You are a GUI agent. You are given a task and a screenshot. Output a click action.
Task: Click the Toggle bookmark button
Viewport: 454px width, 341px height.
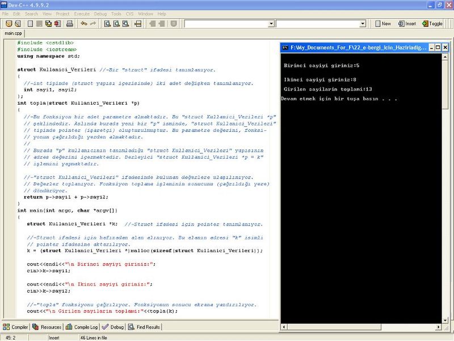(432, 24)
